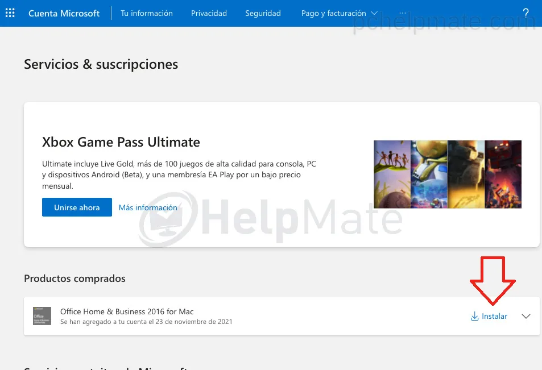542x370 pixels.
Task: Go to Cuenta Microsoft home link
Action: pos(64,13)
